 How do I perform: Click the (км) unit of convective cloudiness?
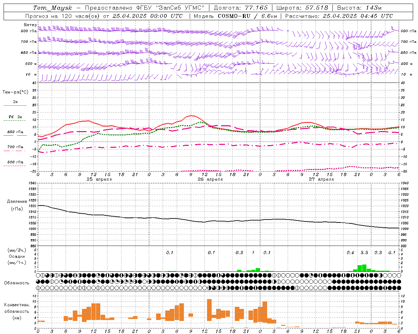coord(17,318)
